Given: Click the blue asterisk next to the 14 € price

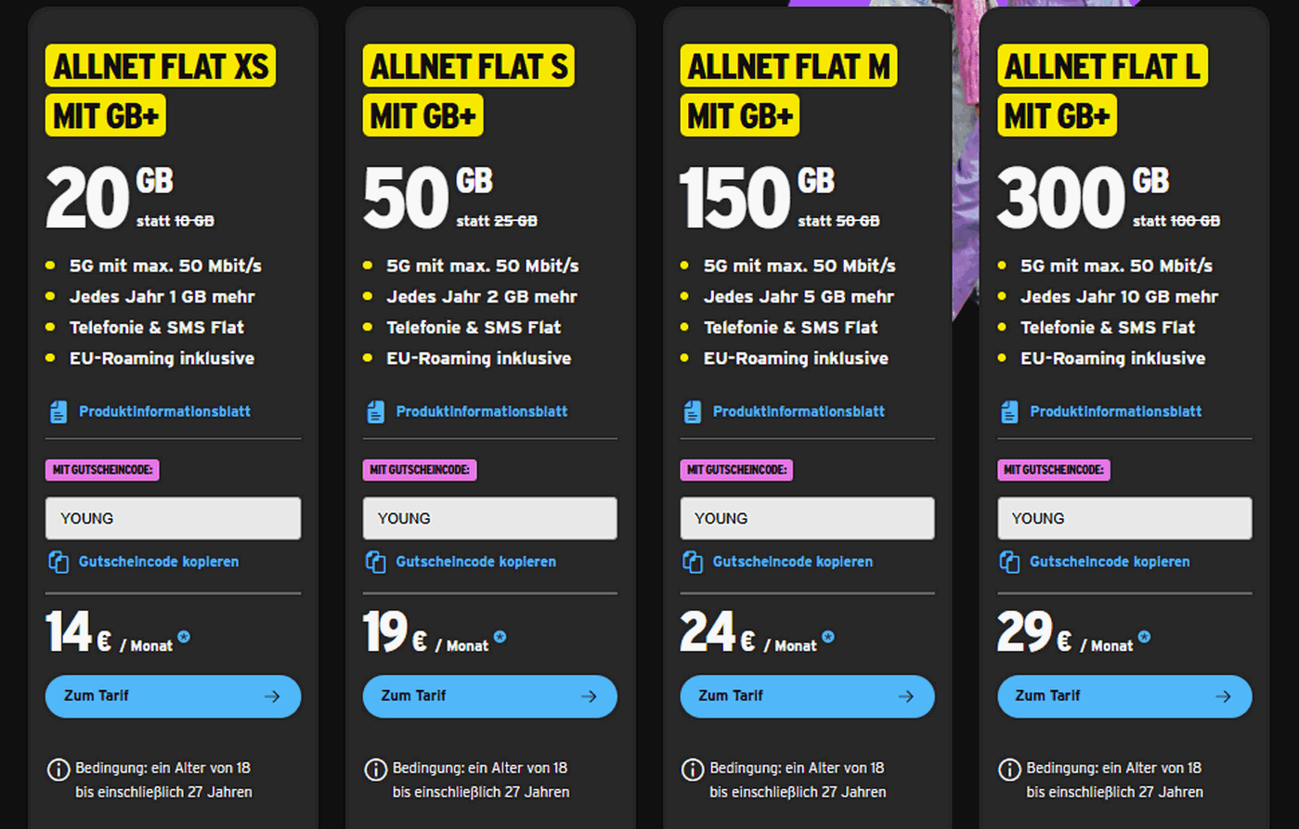Looking at the screenshot, I should (184, 637).
